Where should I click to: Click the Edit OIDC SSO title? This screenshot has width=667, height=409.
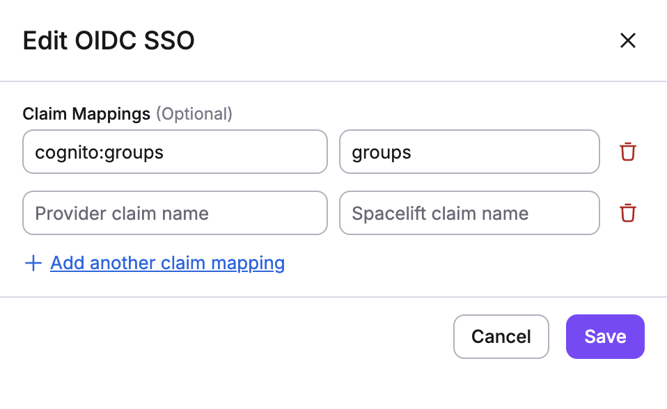click(108, 40)
